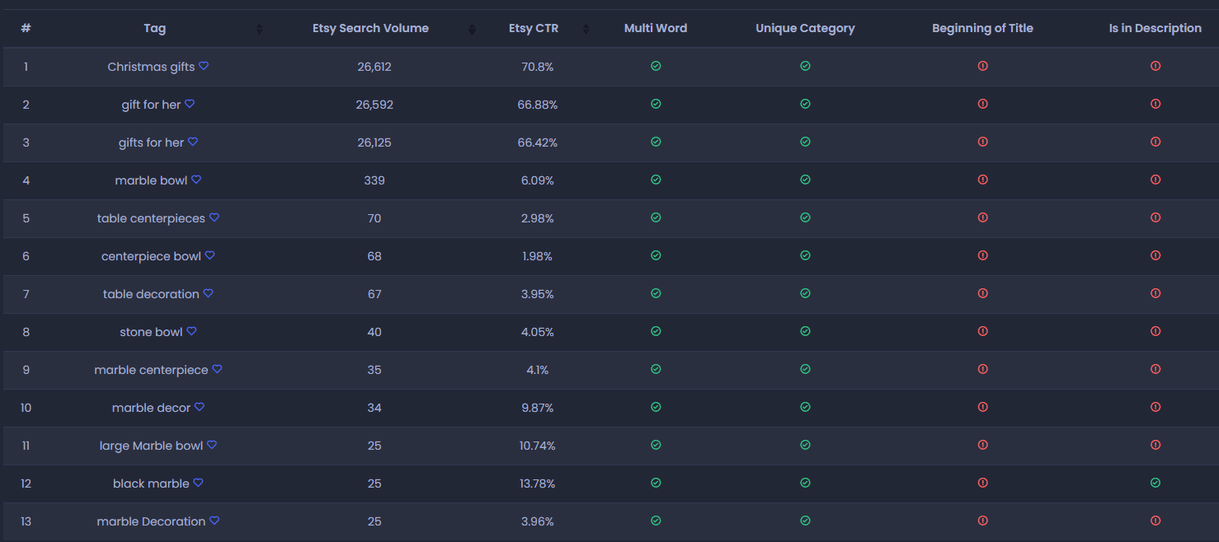Click Multi Word check icon for 'marble Decoration'
Screen dimensions: 1219x542
coord(656,521)
